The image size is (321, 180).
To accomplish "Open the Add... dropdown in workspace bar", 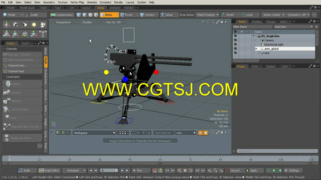I will click(186, 133).
